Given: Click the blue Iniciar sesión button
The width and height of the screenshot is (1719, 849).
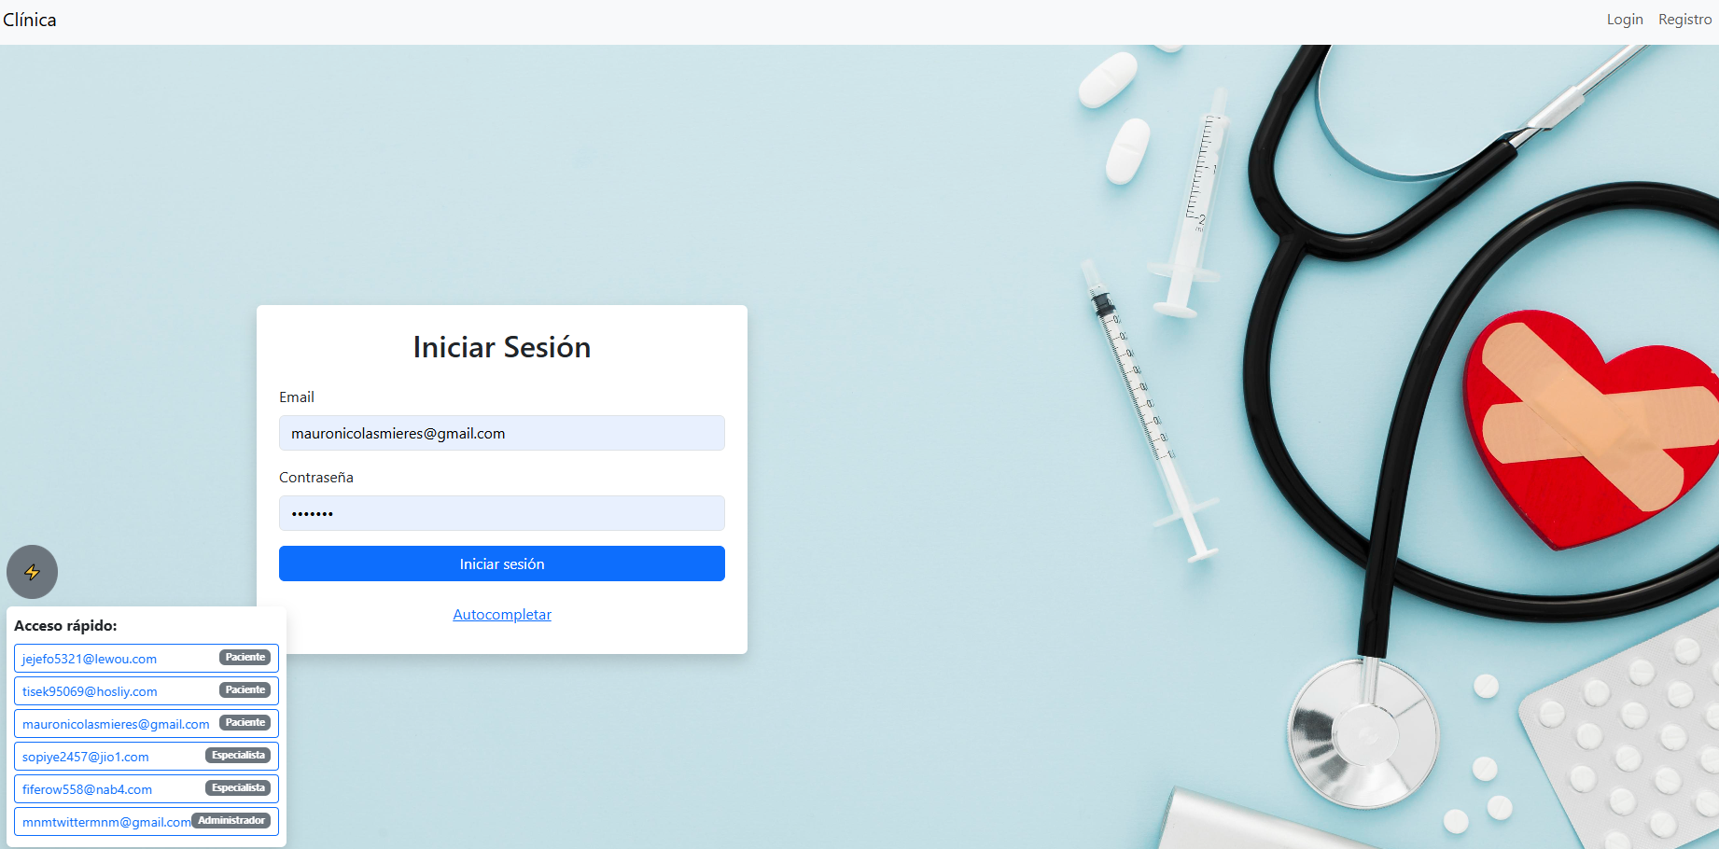Looking at the screenshot, I should (x=502, y=564).
